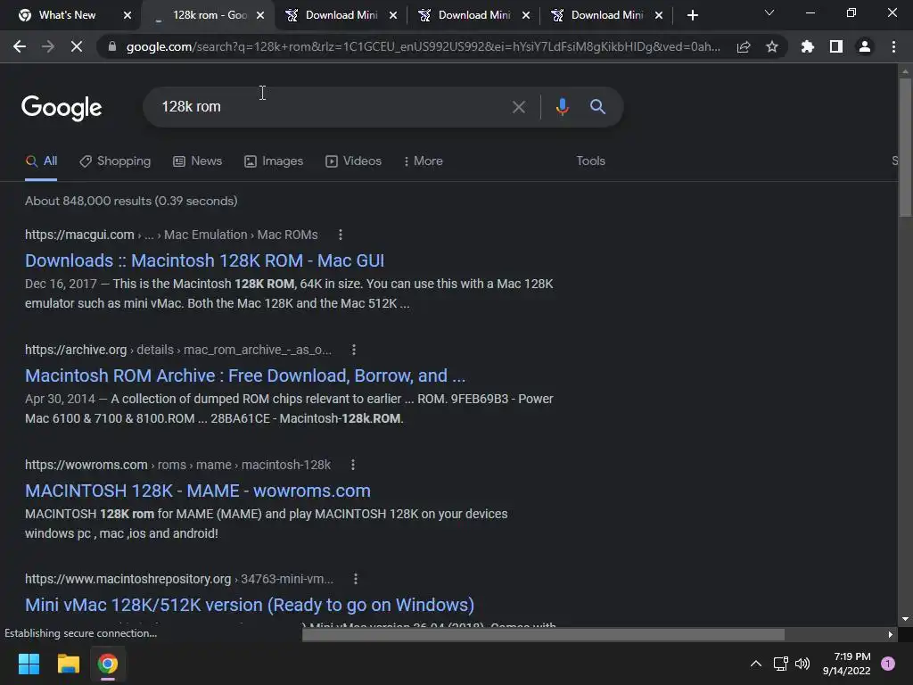
Task: Open options for wowroms.com result
Action: 352,465
